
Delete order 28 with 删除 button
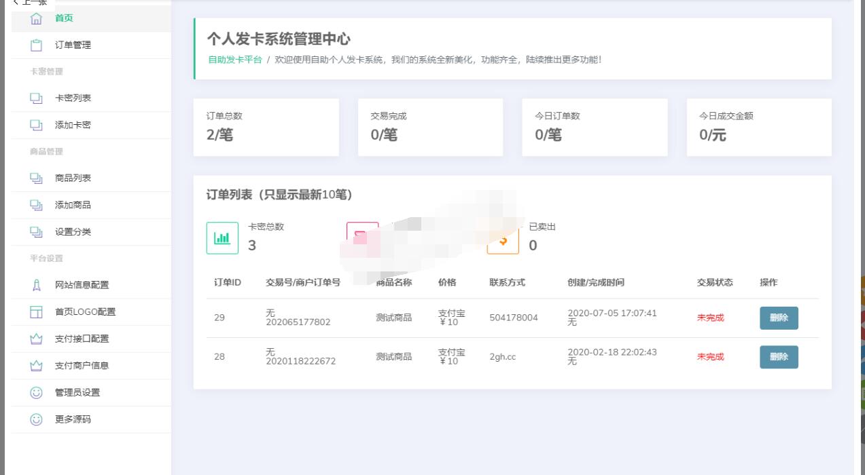[x=779, y=357]
